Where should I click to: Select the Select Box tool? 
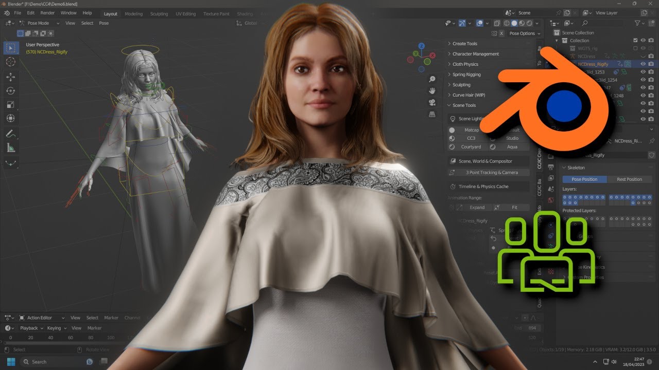tap(10, 48)
